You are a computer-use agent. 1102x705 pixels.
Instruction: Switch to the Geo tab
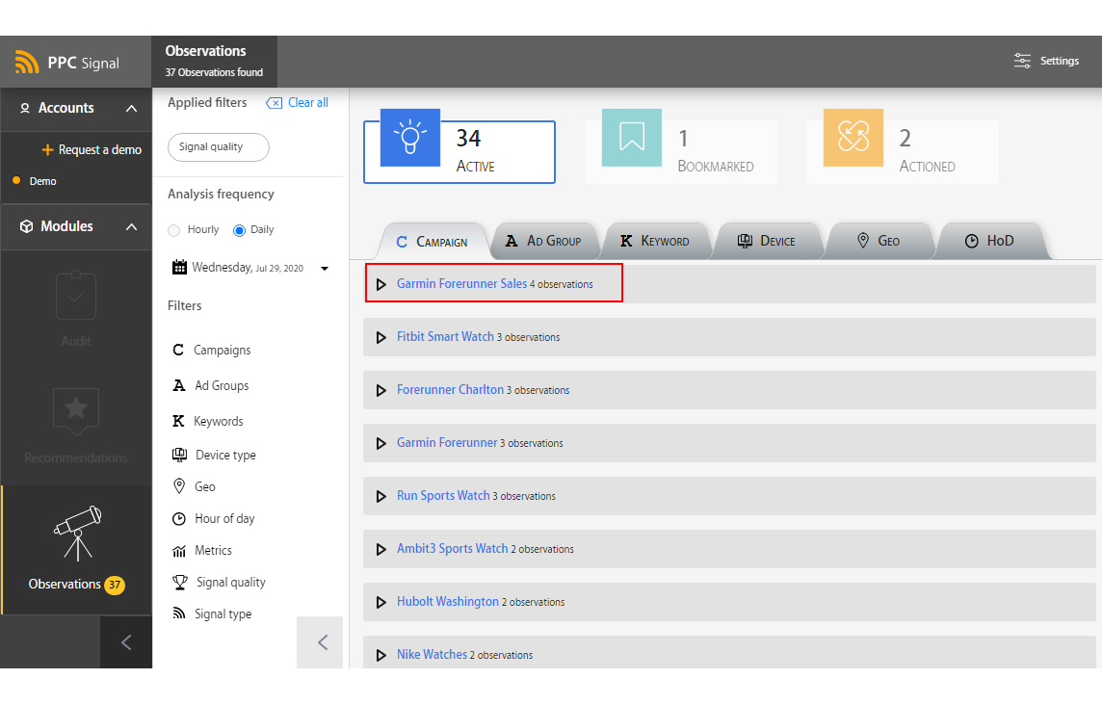pos(879,241)
